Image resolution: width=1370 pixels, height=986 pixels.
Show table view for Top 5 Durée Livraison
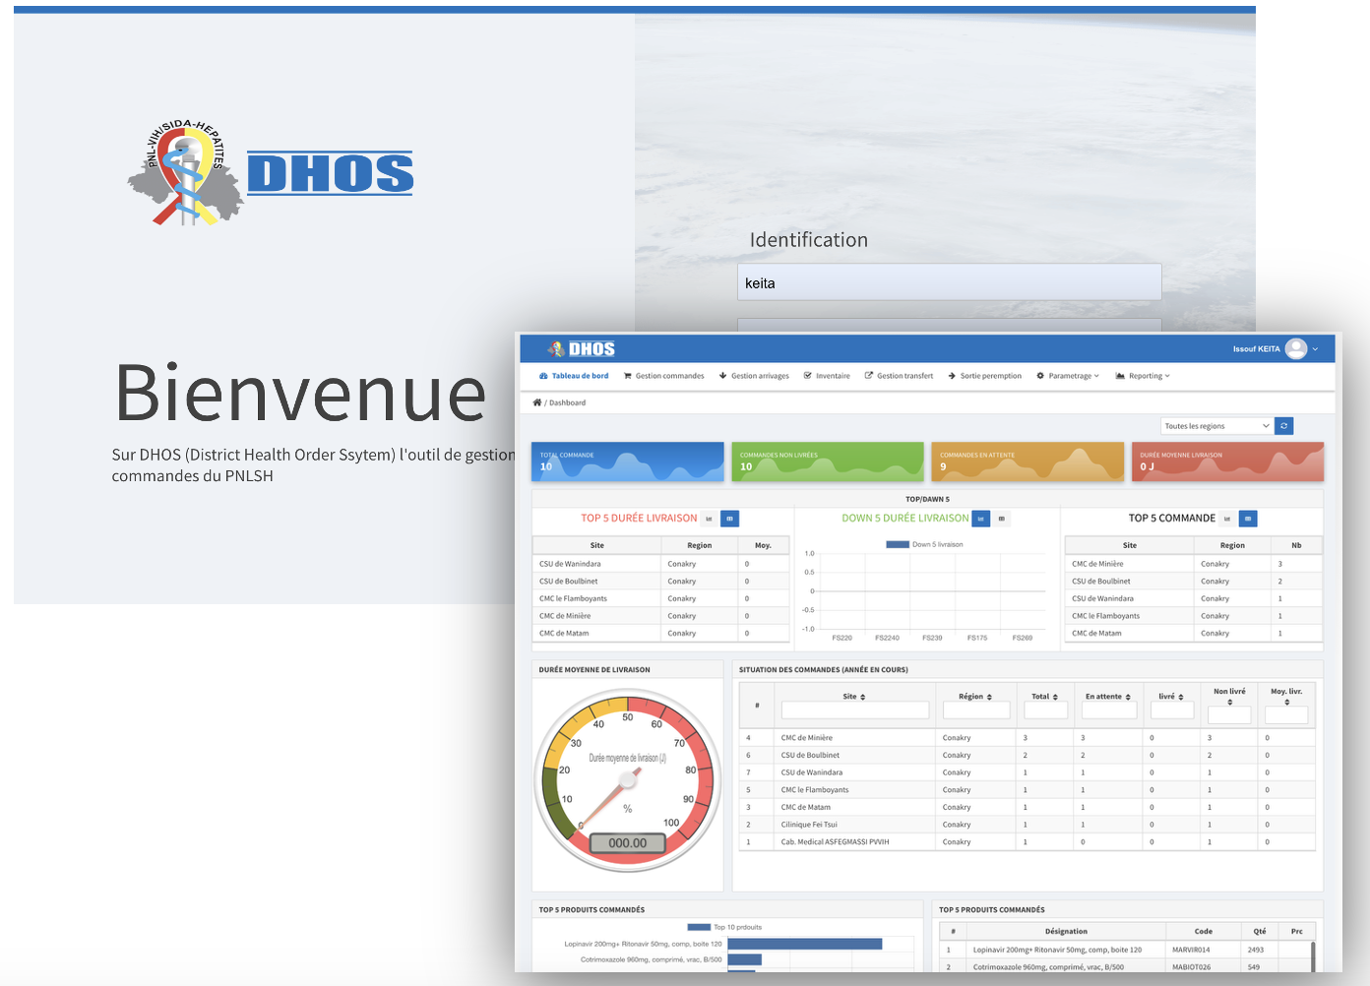[729, 519]
